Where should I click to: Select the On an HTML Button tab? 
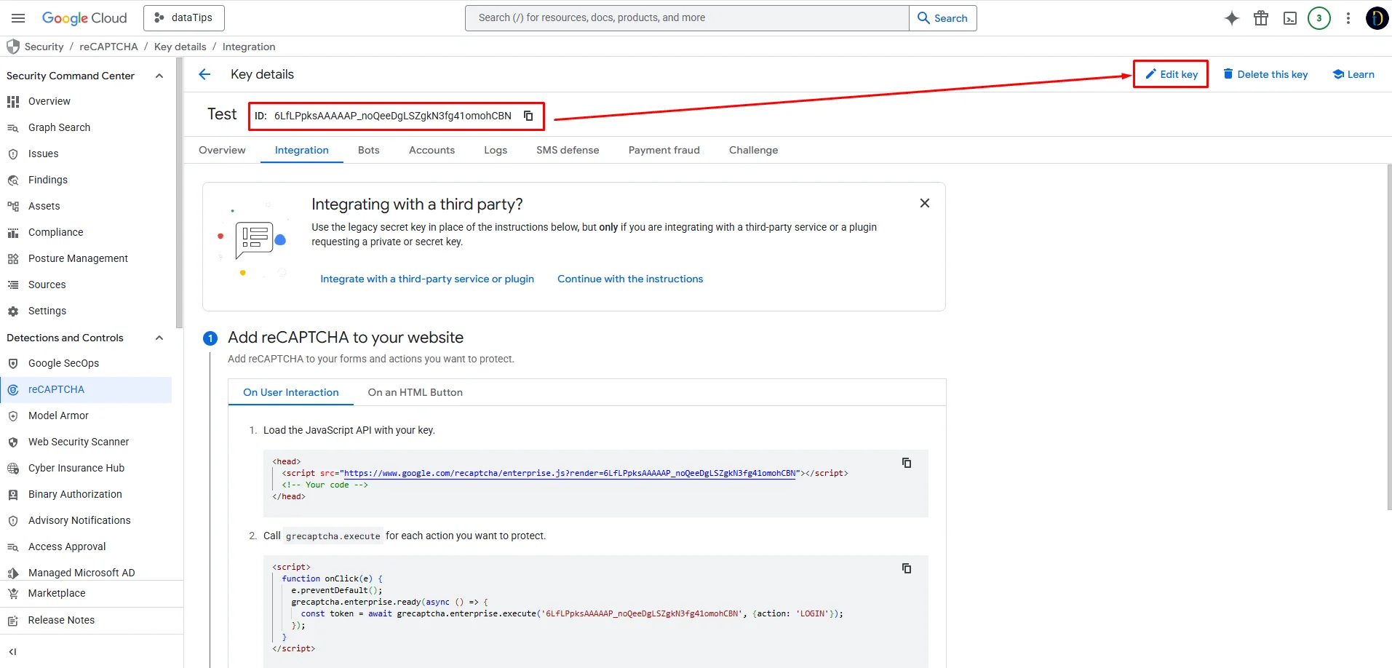pyautogui.click(x=415, y=392)
